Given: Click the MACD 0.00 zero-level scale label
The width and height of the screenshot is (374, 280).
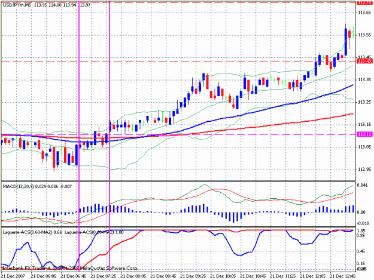Looking at the screenshot, I should pos(362,212).
